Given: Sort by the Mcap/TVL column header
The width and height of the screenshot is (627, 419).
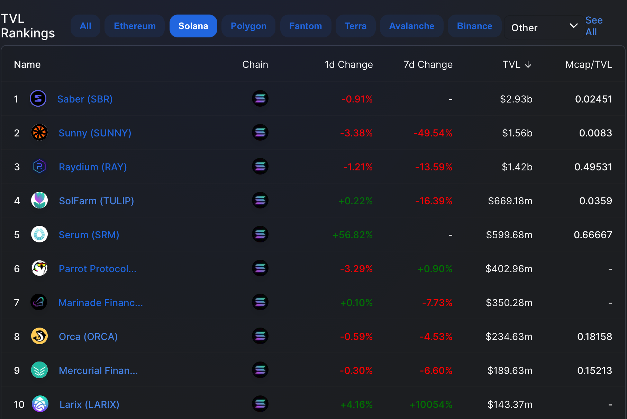Looking at the screenshot, I should [589, 65].
